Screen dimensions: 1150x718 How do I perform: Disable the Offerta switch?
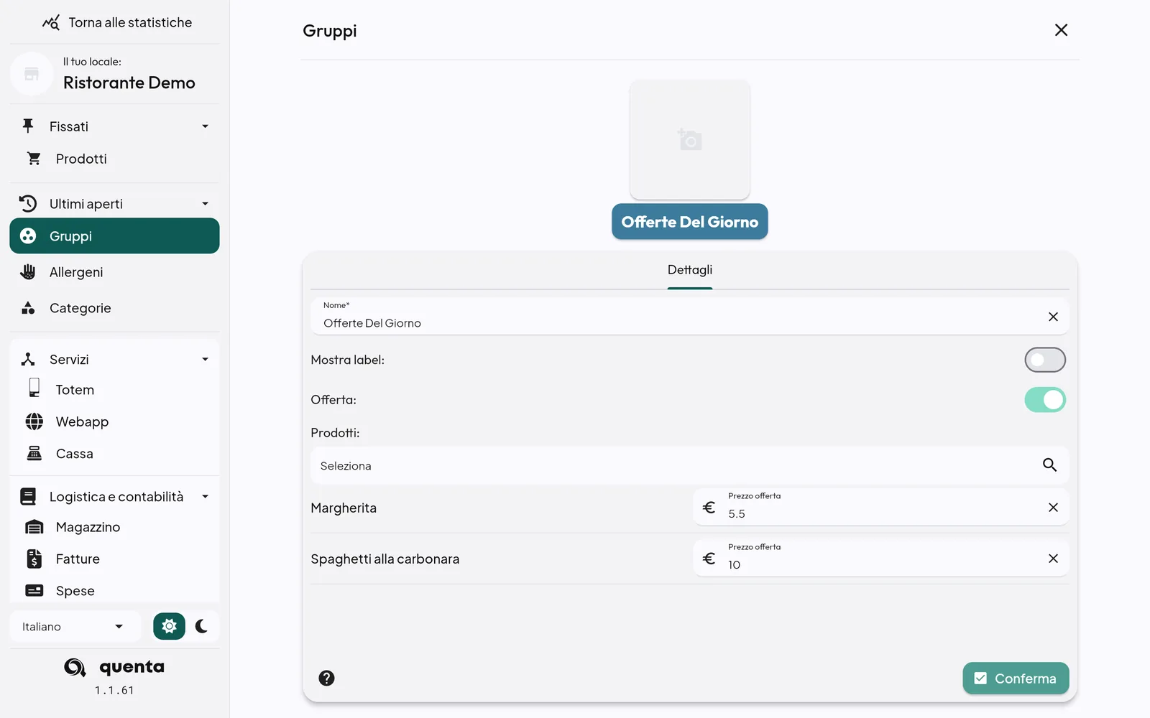1045,400
